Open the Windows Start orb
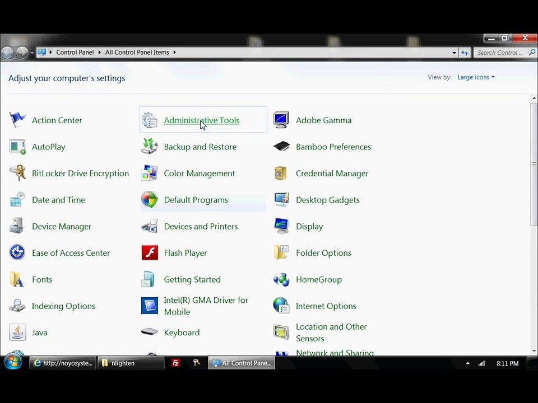This screenshot has height=403, width=538. [13, 362]
